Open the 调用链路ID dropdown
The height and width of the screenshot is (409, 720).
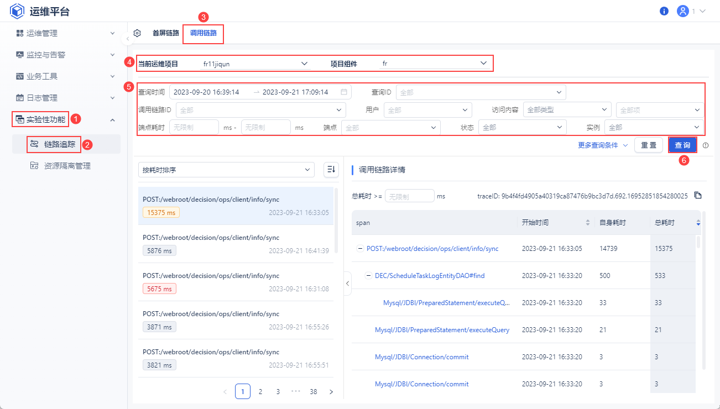click(x=260, y=110)
